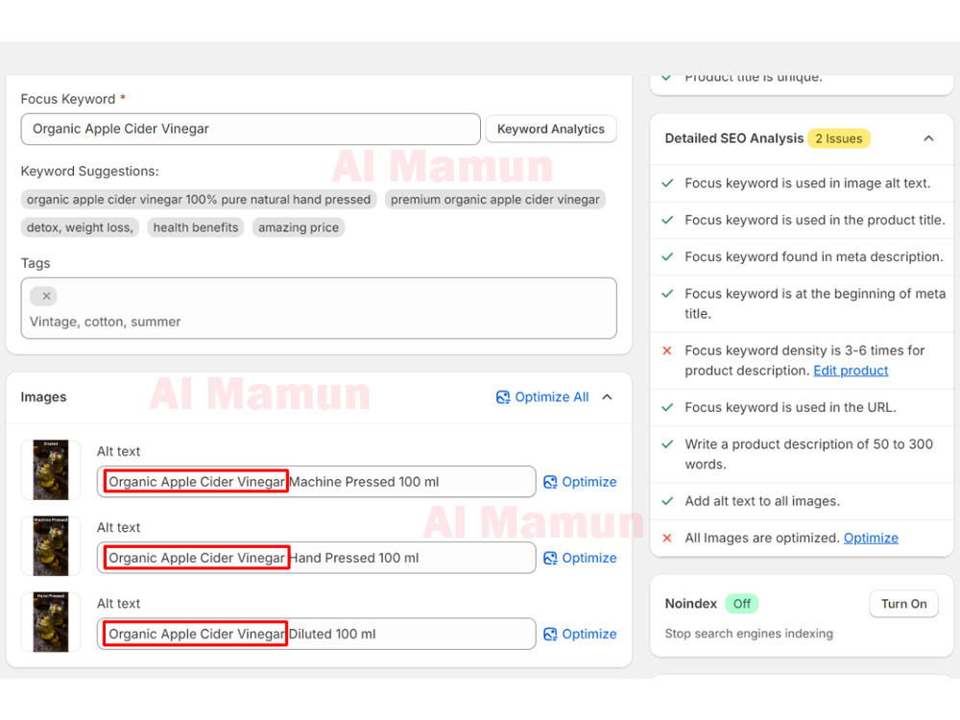Image resolution: width=960 pixels, height=720 pixels.
Task: Open the Machine Pressed image thumbnail
Action: 51,469
